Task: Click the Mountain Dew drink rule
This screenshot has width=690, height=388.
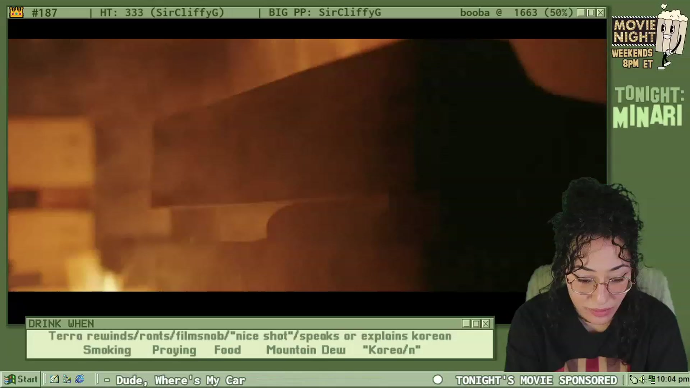Action: (x=306, y=350)
